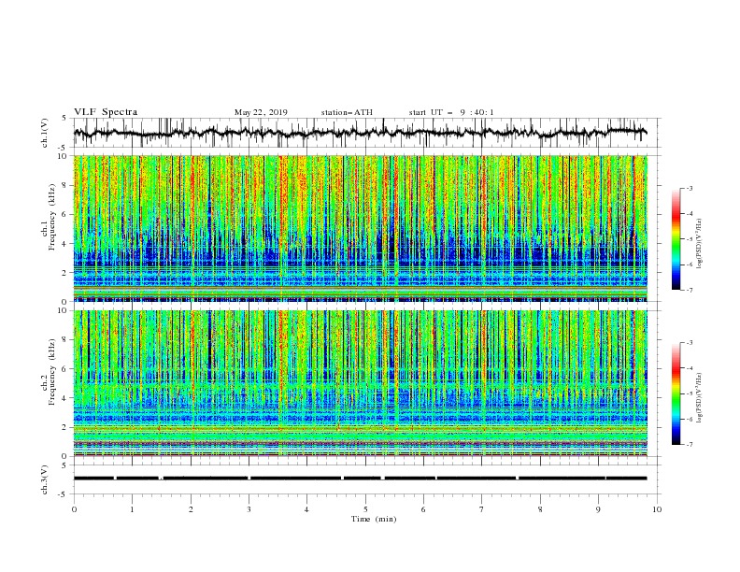This screenshot has width=740, height=572.
Task: Click the ch.2 PSD color bar
Action: pyautogui.click(x=676, y=393)
